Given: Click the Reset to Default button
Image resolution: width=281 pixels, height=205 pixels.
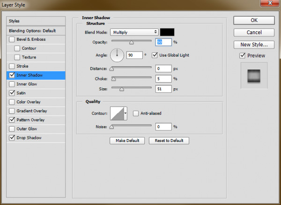Looking at the screenshot, I should (x=169, y=141).
